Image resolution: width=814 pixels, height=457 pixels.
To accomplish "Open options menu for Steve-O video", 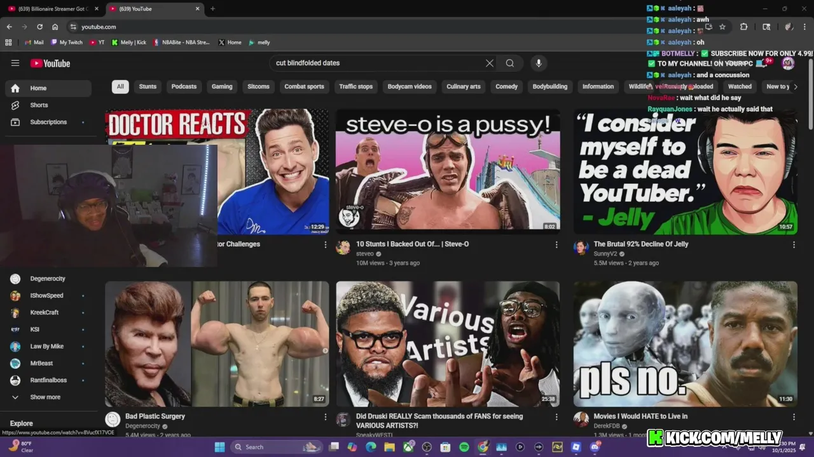I will tap(556, 244).
